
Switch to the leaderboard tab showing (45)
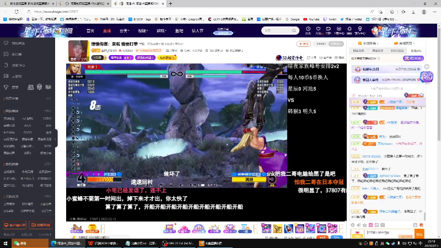(x=416, y=51)
